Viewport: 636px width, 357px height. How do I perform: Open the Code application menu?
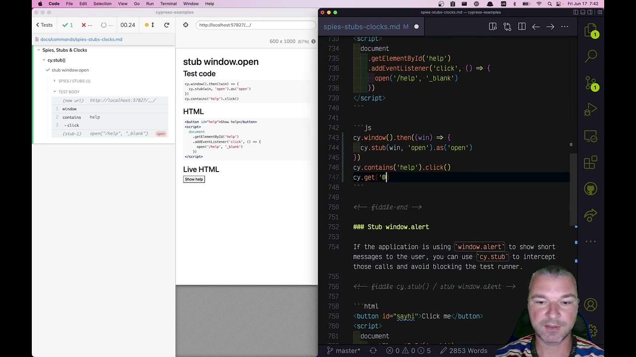(x=54, y=4)
